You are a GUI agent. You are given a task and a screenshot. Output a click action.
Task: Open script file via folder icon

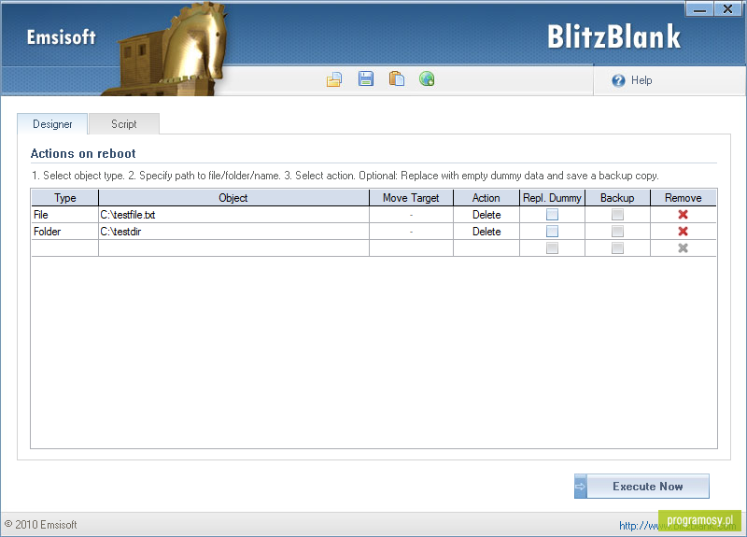coord(334,79)
